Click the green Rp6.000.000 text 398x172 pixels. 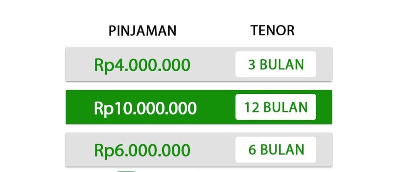pos(142,150)
